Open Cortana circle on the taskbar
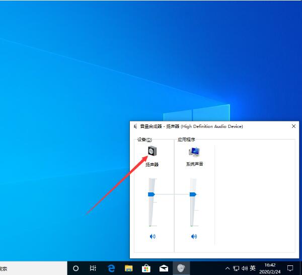Viewport: 302px width, 275px height. (76, 268)
